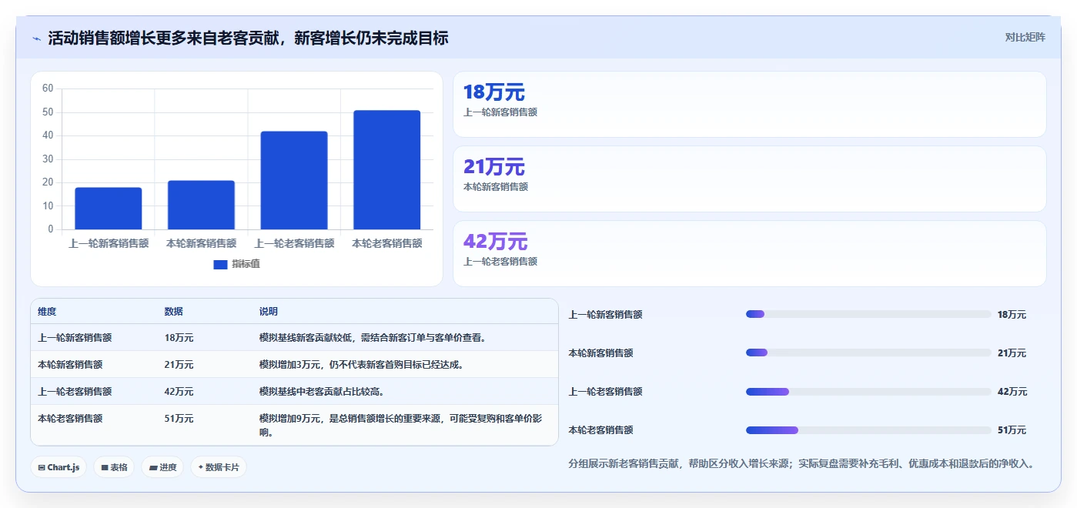1077x508 pixels.
Task: Click the 18万元 value beside progress bar
Action: [1012, 314]
